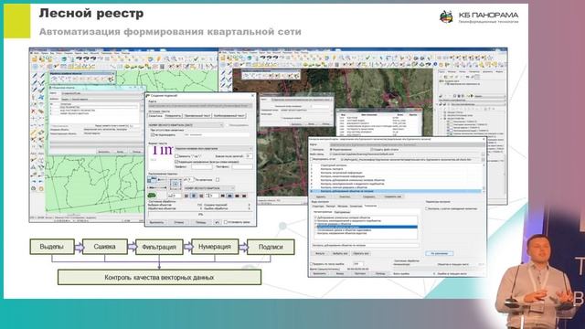The height and width of the screenshot is (329, 585).
Task: Open the 'Произвольный текст' tab
Action: pyautogui.click(x=197, y=116)
